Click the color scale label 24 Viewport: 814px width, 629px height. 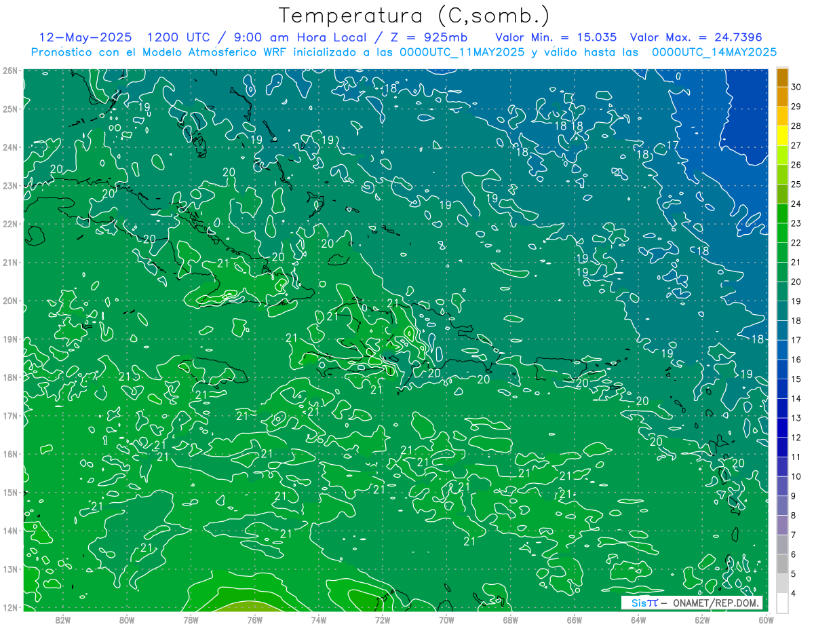click(796, 204)
